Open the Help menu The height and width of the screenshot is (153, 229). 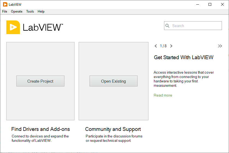(x=41, y=11)
